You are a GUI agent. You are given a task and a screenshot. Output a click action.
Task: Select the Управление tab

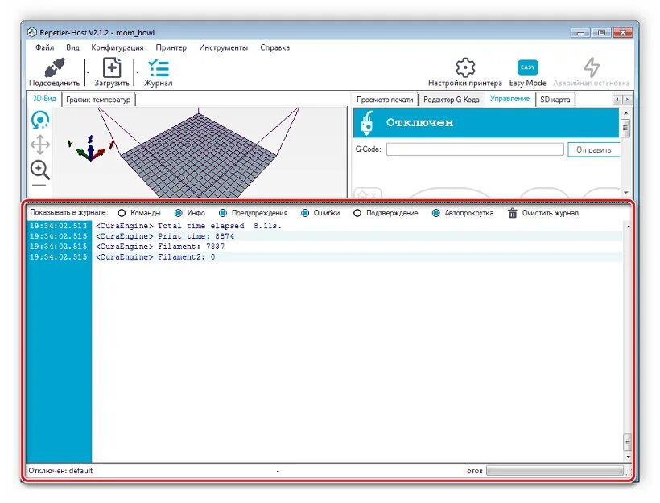click(x=509, y=99)
